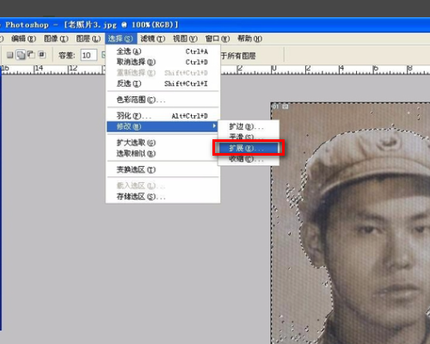This screenshot has width=430, height=344.
Task: Choose 反选(I) to invert selection
Action: (163, 83)
